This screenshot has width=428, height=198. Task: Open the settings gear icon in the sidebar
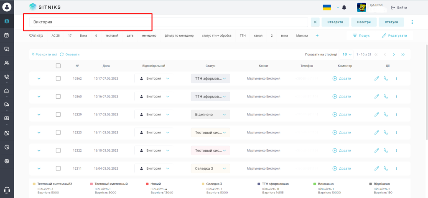(x=7, y=161)
